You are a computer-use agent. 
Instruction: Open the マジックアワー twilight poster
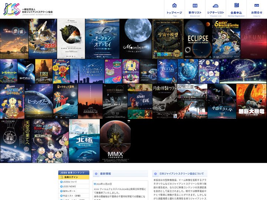[x=90, y=101]
